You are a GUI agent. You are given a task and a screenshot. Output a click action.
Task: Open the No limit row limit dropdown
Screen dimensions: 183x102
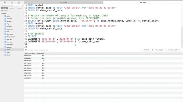(x=147, y=50)
